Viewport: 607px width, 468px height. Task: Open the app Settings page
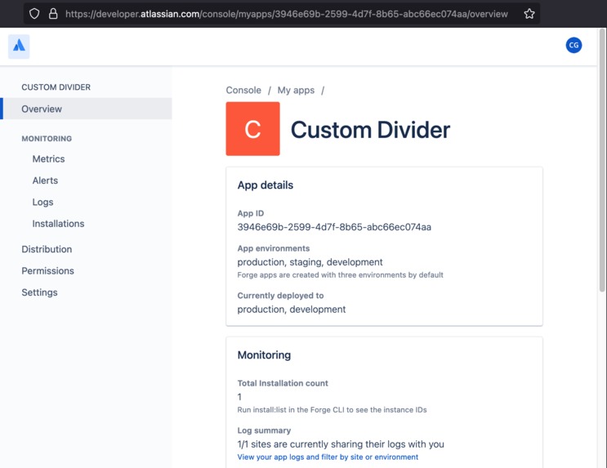point(39,292)
